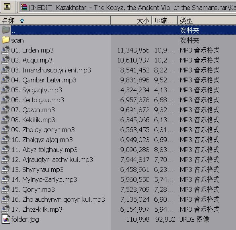Select file name '03. Imanzhusuptyn eni.mp3'
This screenshot has width=236, height=230.
tap(51, 70)
